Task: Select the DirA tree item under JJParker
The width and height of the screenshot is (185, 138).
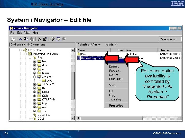Action: 49,80
